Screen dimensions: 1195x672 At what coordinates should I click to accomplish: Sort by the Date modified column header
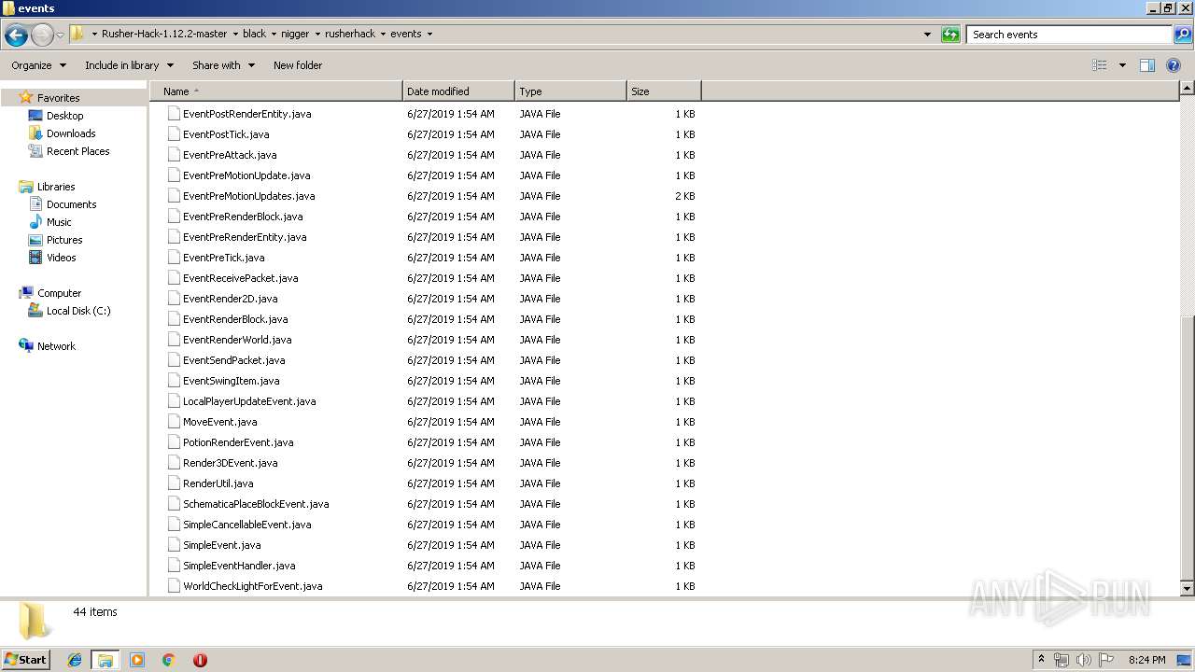click(458, 91)
